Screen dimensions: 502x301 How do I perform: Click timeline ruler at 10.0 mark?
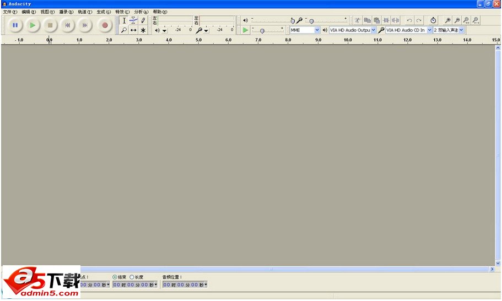[x=348, y=40]
